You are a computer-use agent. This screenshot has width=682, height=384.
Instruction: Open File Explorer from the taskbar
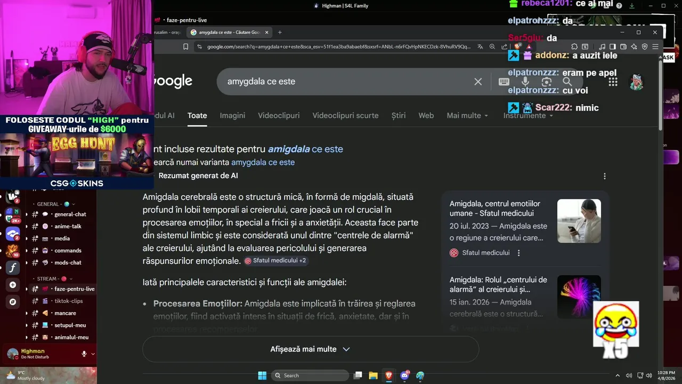[373, 375]
